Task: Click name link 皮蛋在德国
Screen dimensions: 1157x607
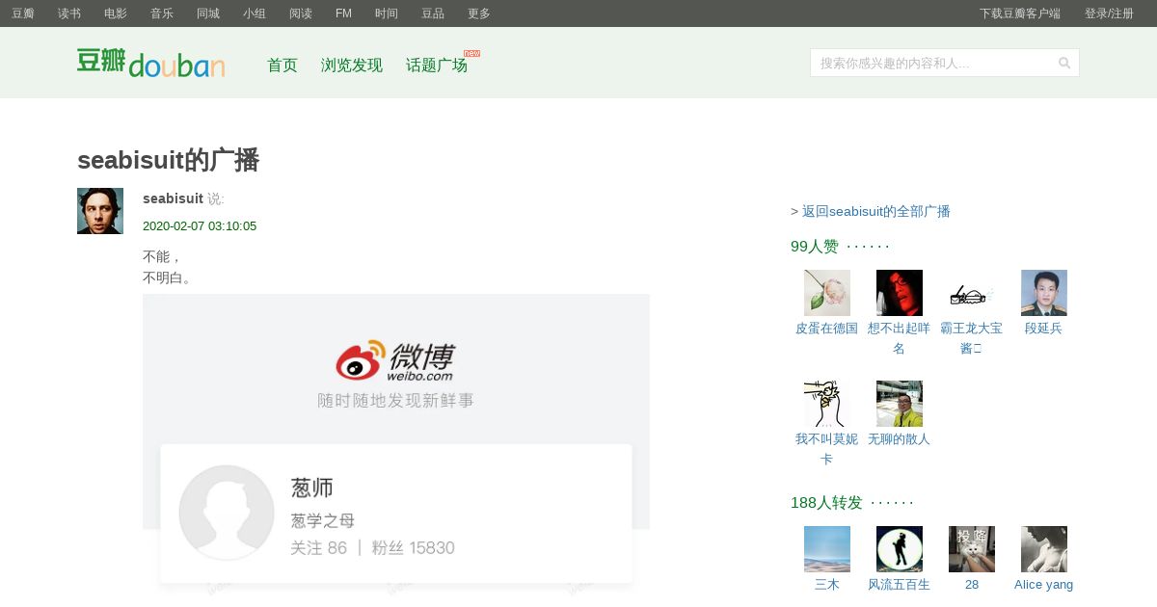Action: 827,329
